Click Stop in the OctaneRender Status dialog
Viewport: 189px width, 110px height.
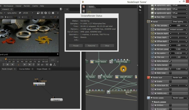point(107,46)
